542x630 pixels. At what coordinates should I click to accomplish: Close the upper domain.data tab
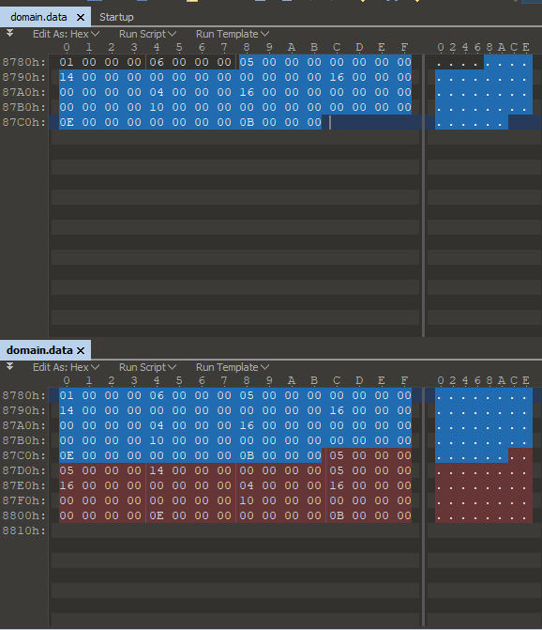tap(81, 17)
